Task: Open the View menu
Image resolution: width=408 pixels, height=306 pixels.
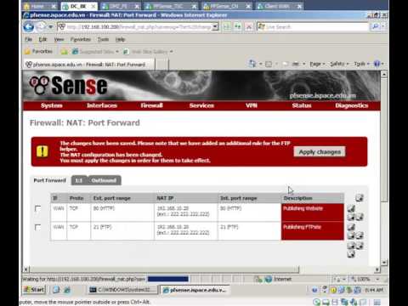Action: tap(59, 39)
